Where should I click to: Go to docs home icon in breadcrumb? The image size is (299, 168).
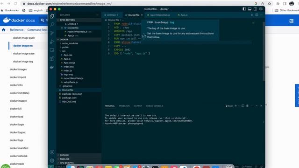click(3, 30)
